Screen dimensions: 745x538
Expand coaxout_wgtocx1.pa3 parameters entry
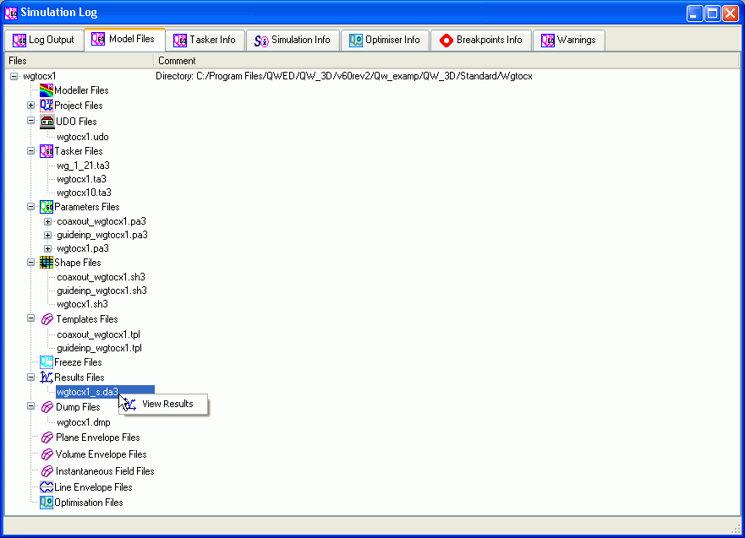point(48,221)
